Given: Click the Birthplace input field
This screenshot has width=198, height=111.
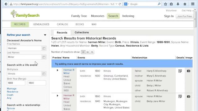Looking at the screenshot, I should click(24, 74).
